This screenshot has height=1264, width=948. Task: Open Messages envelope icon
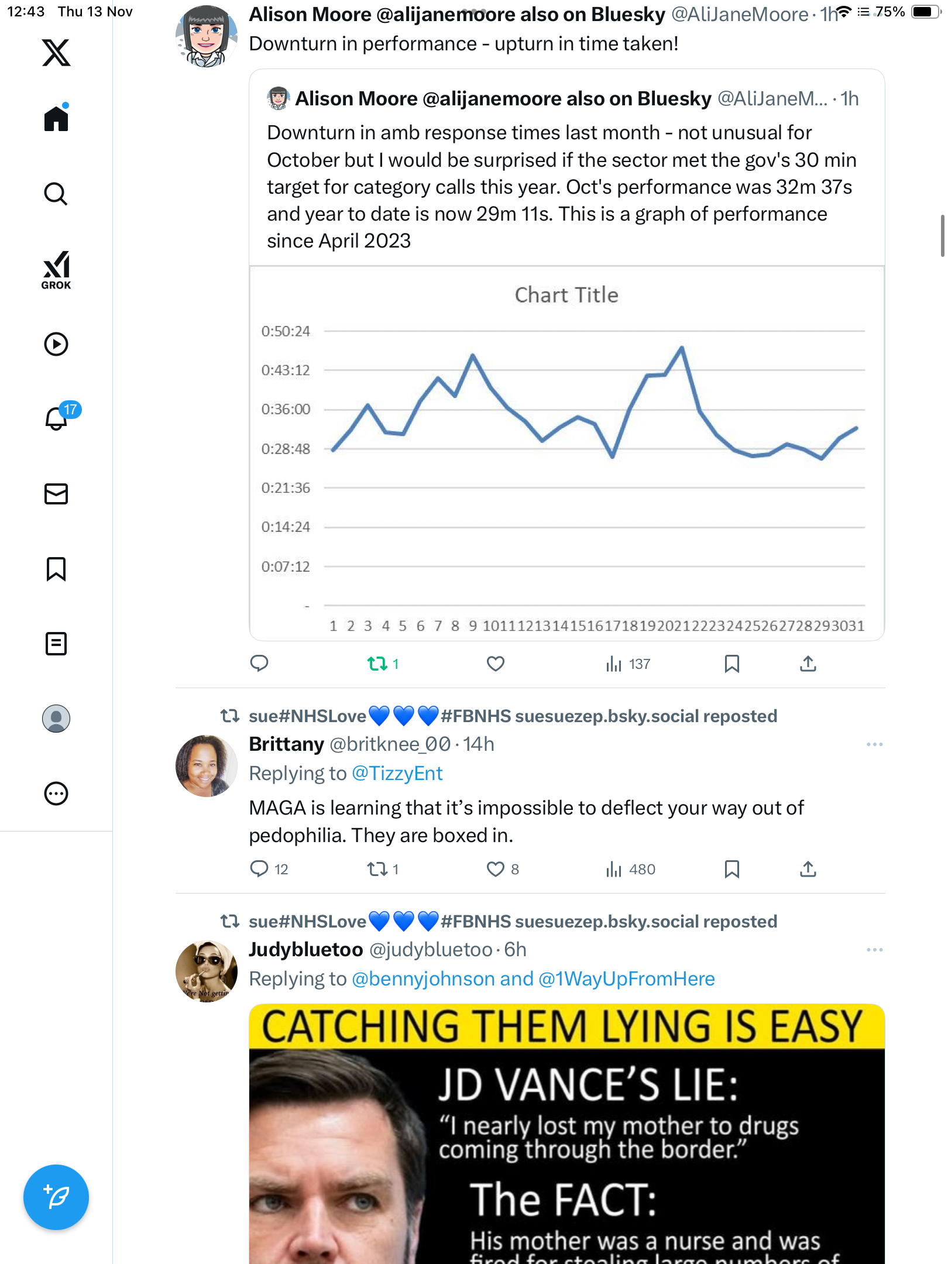(56, 494)
